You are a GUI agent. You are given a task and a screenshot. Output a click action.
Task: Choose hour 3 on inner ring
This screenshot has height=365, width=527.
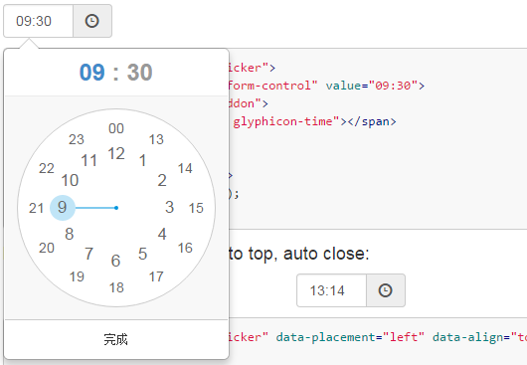pos(170,207)
